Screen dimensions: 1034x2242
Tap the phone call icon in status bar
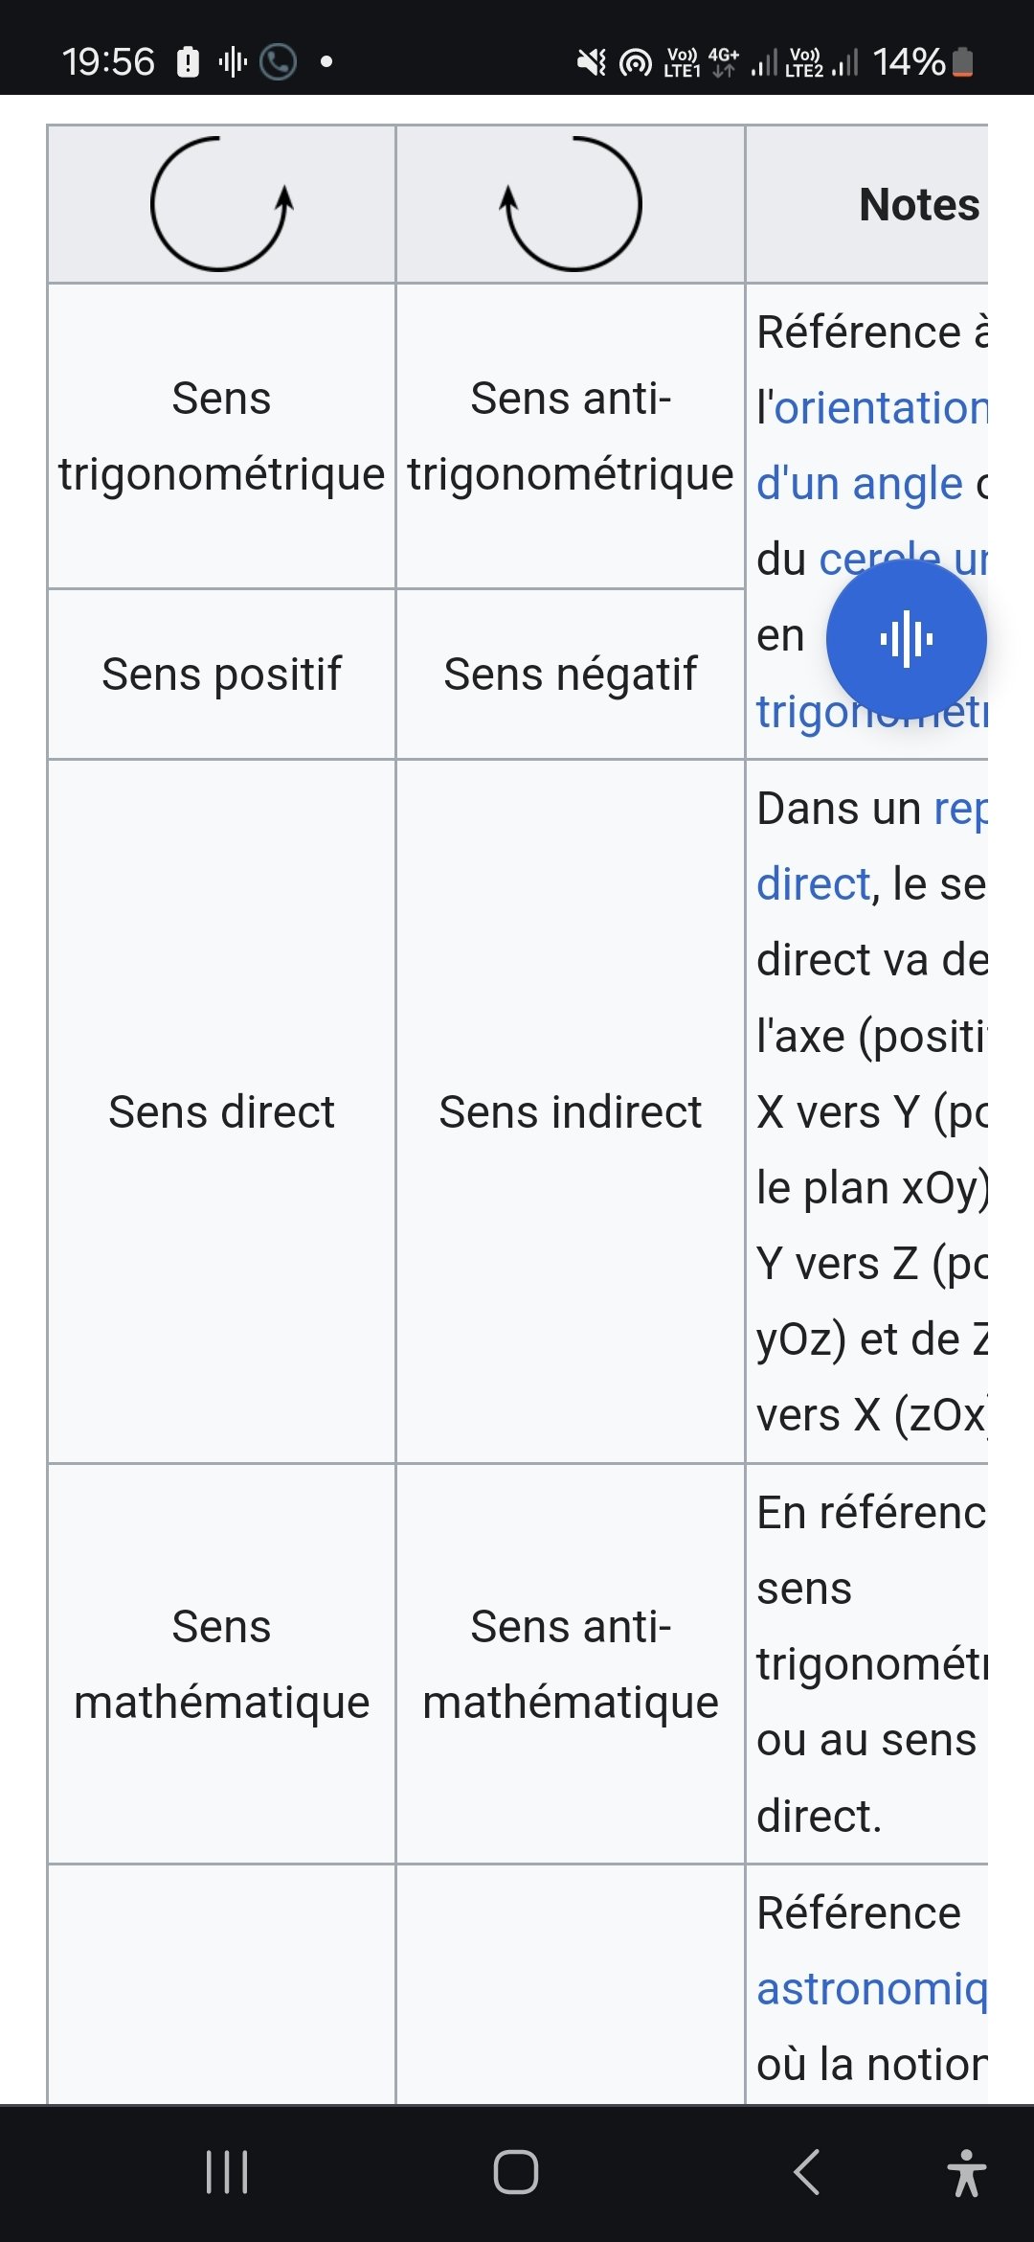pyautogui.click(x=278, y=62)
